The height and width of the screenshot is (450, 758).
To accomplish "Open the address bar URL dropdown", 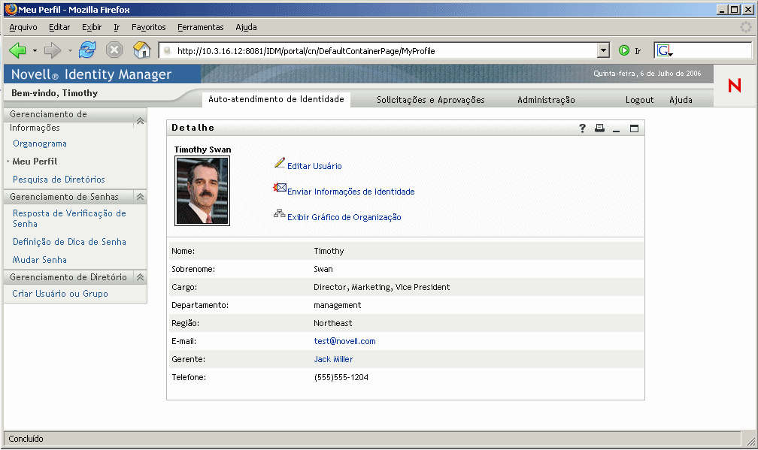I will pos(602,50).
